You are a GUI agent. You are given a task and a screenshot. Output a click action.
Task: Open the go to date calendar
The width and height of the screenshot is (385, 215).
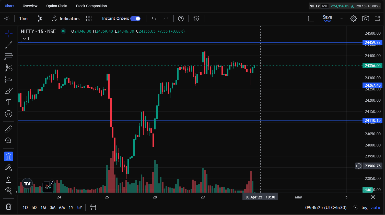point(93,207)
